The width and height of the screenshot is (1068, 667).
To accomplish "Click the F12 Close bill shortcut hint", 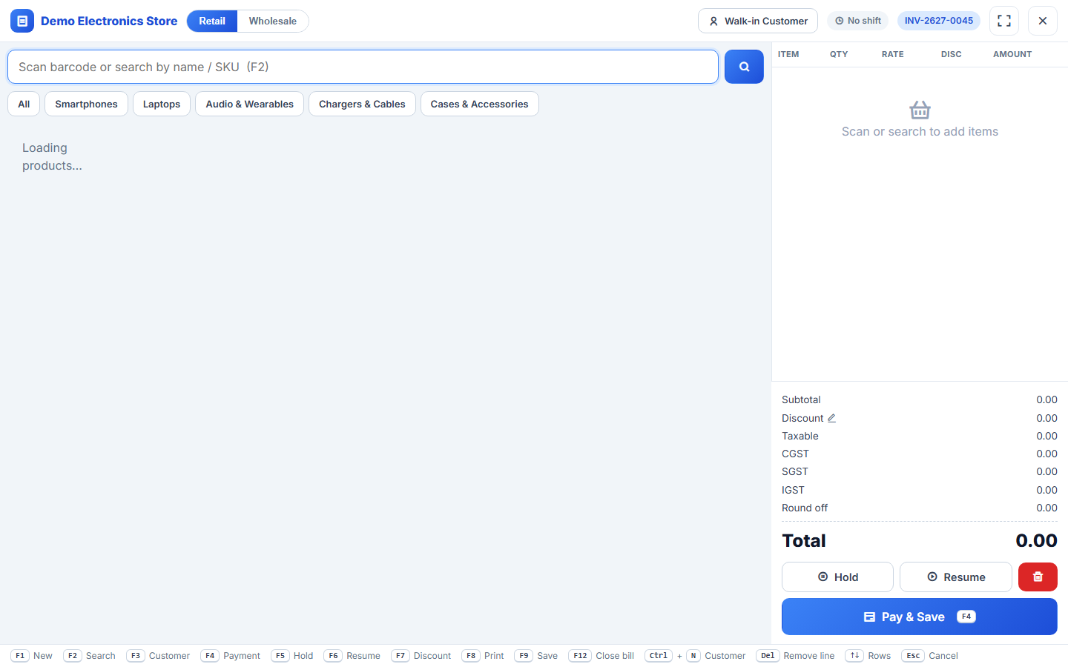I will point(601,656).
